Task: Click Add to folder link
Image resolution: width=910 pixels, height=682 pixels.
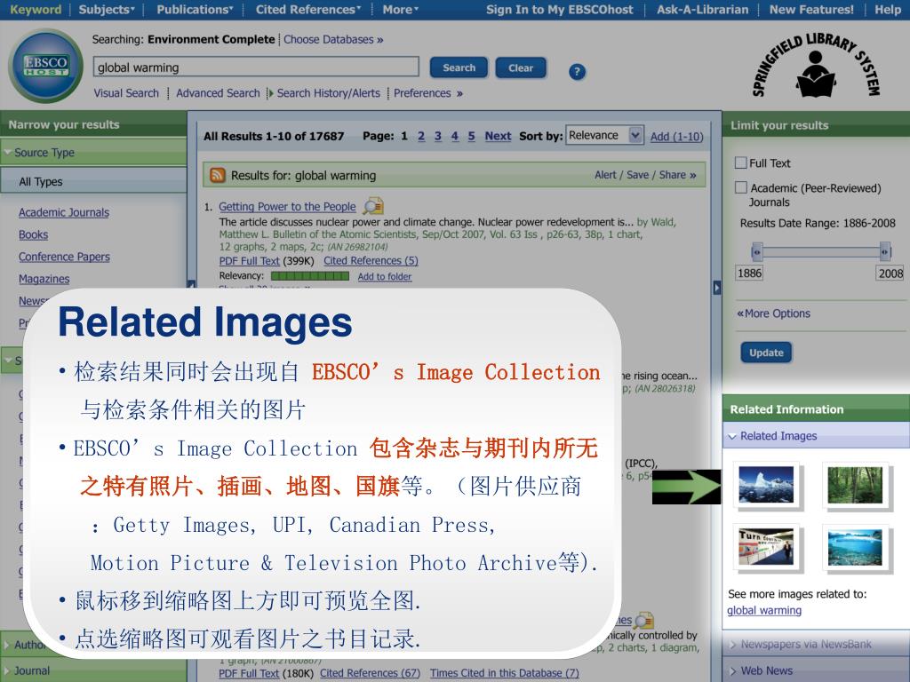Action: [384, 277]
